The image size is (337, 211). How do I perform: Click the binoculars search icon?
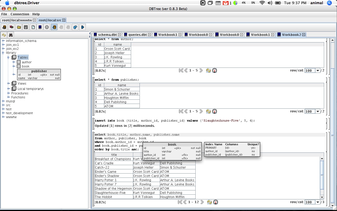coord(11,35)
